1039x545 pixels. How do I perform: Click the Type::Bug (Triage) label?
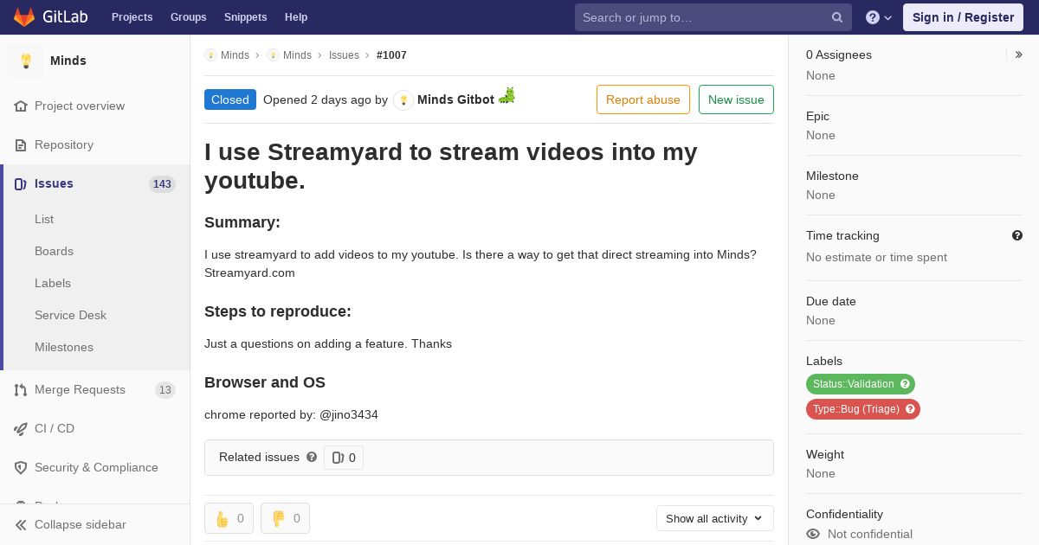tap(856, 409)
